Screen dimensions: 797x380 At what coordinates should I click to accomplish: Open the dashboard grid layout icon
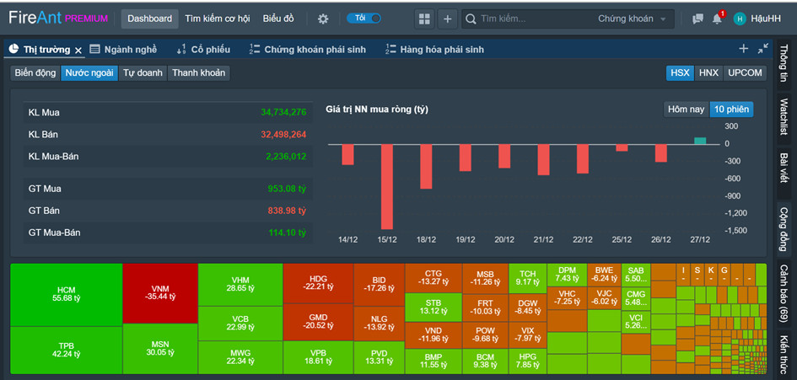tap(424, 19)
